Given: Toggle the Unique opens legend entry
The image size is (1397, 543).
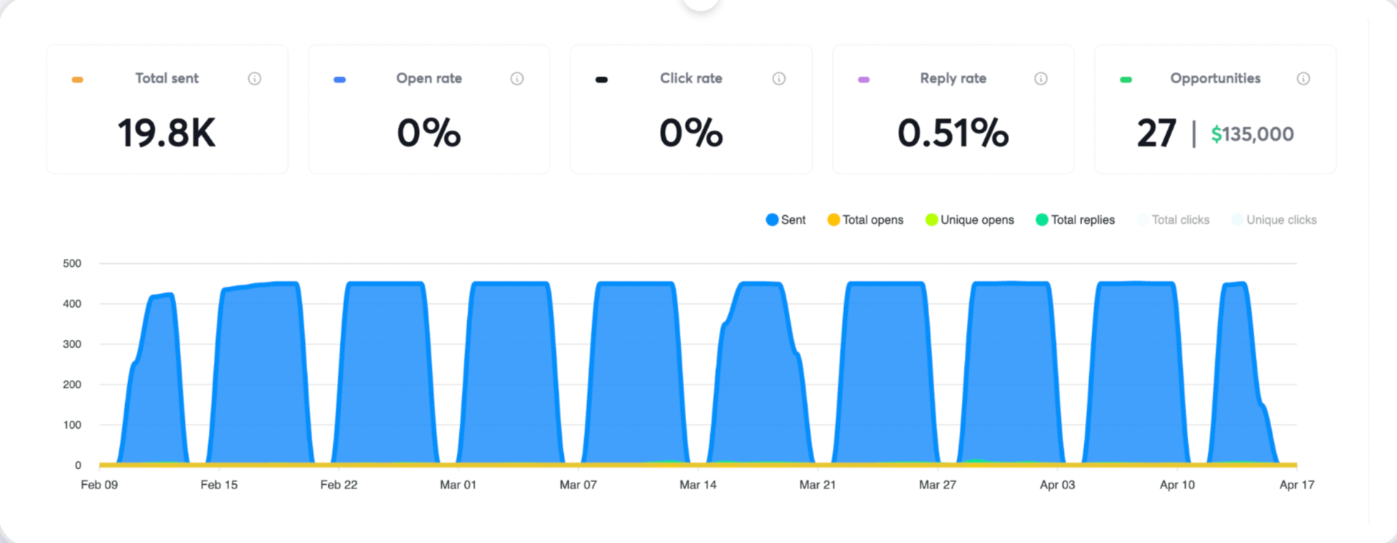Looking at the screenshot, I should tap(970, 220).
